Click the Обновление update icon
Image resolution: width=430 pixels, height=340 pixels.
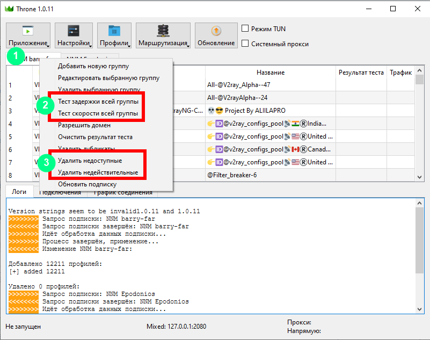[x=216, y=31]
